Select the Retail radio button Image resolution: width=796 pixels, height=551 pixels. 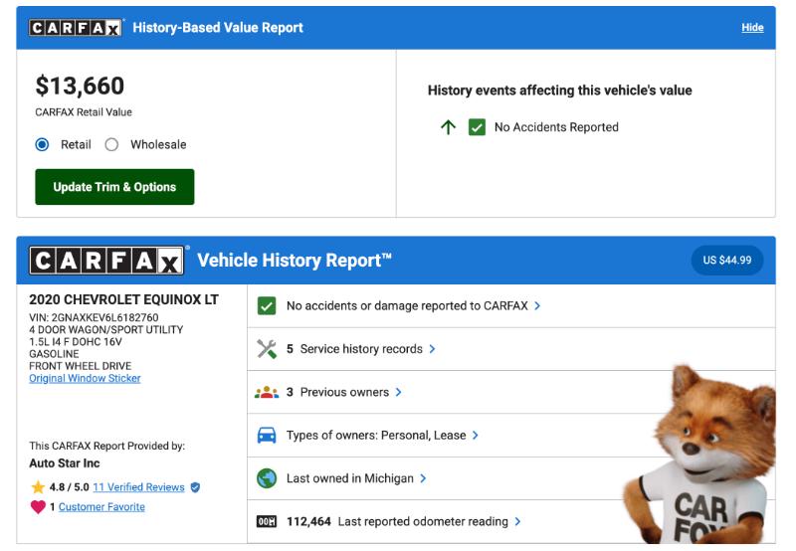pos(42,144)
